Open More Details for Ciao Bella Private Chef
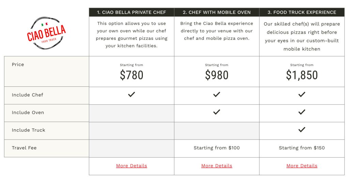The image size is (349, 181). (132, 166)
